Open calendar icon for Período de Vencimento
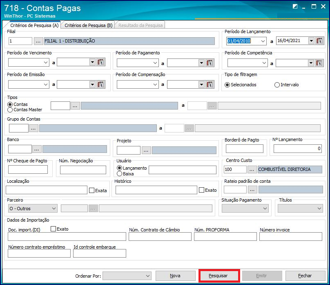Screen dimensions: 330x285 (x=100, y=62)
